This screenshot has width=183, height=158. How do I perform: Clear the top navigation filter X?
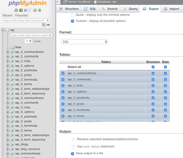click(48, 20)
